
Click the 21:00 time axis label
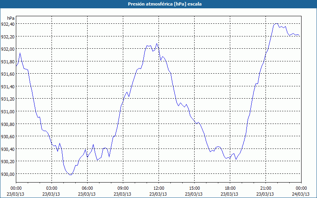coord(265,188)
